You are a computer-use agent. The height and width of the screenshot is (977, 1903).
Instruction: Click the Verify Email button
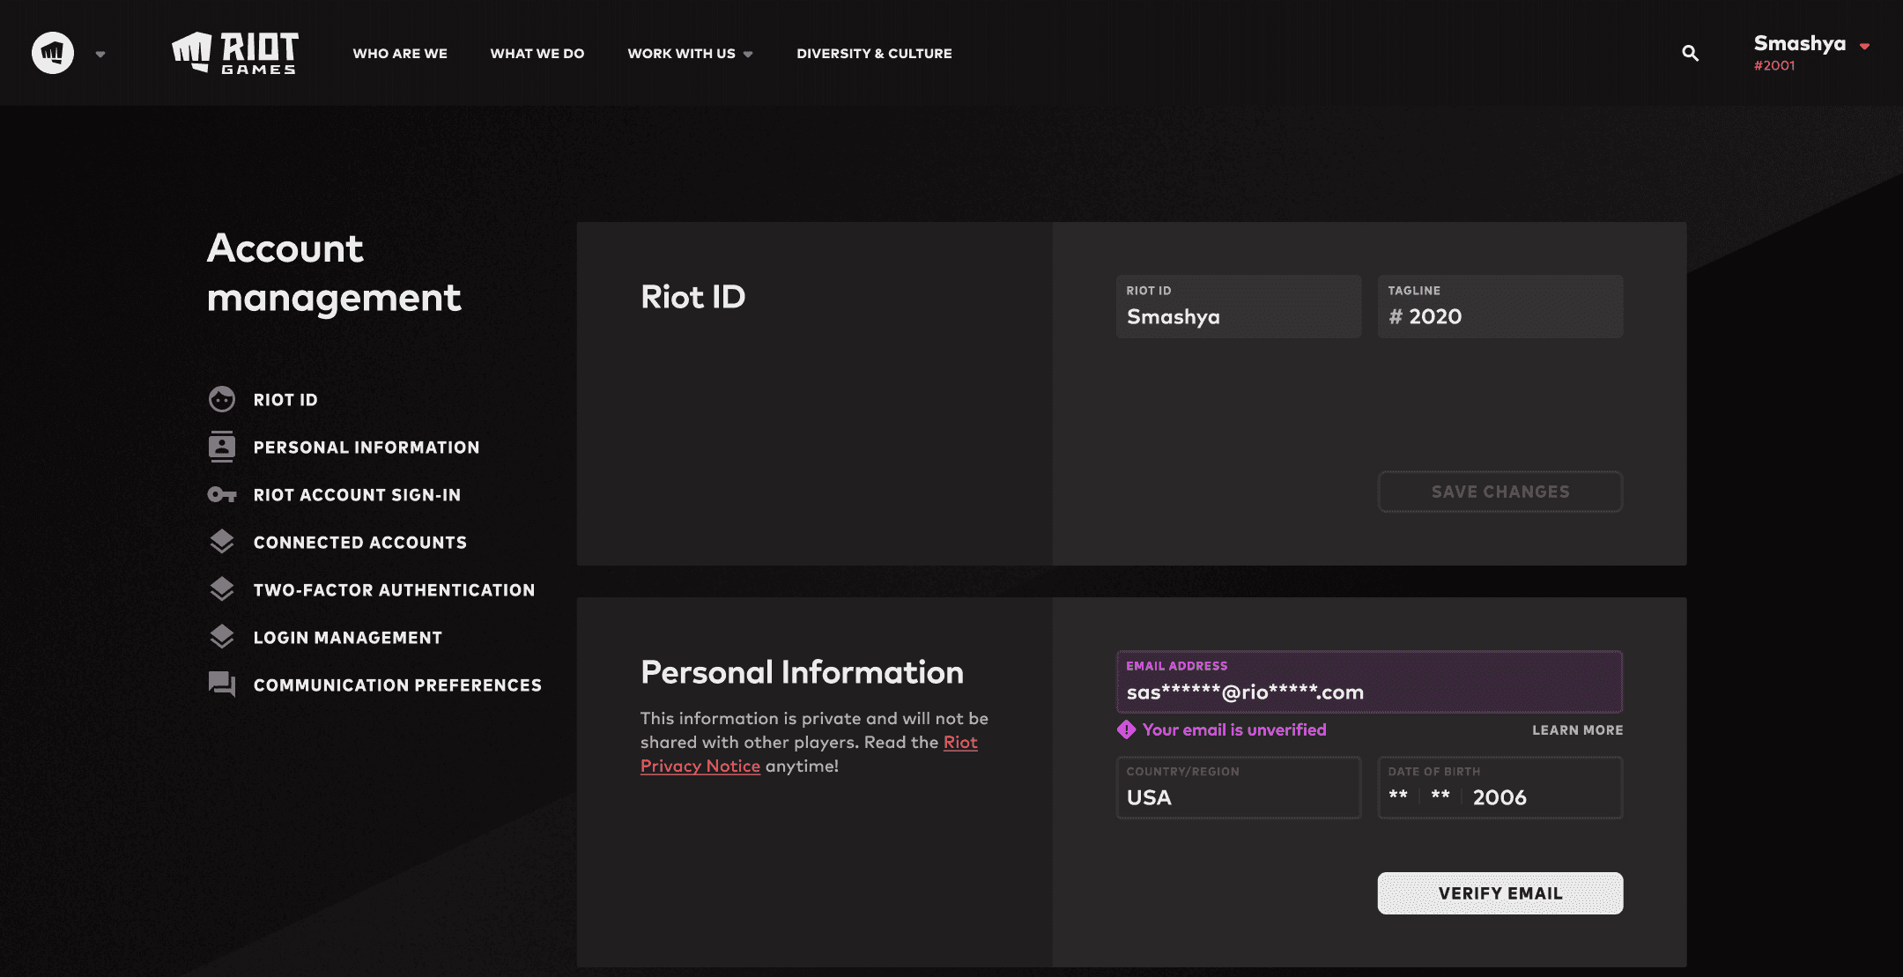[x=1500, y=893]
